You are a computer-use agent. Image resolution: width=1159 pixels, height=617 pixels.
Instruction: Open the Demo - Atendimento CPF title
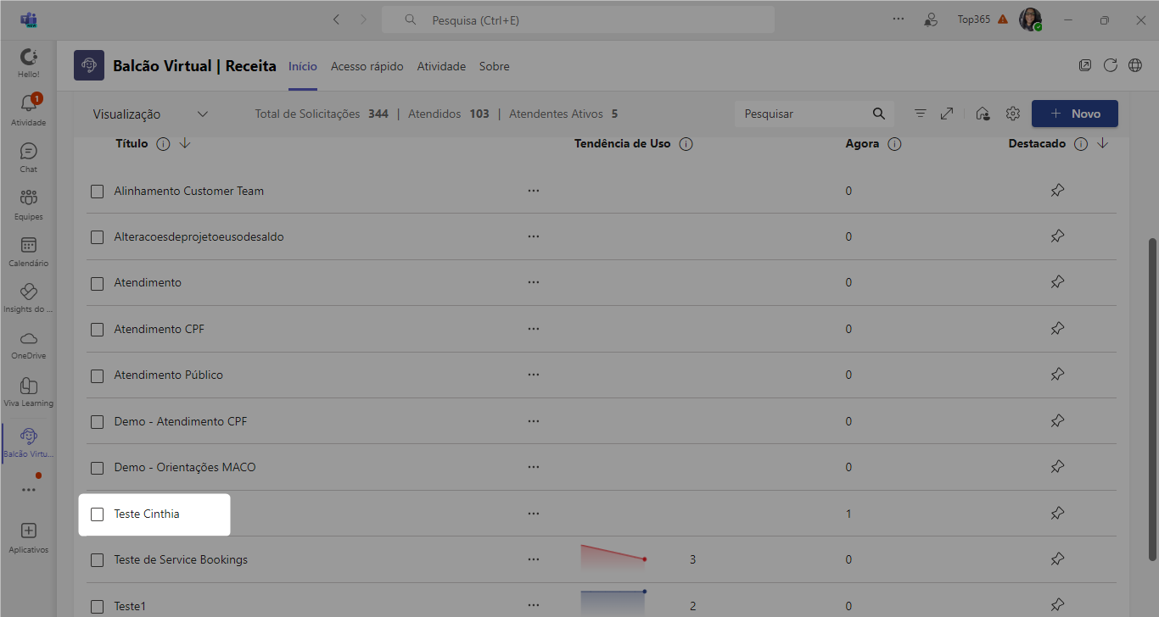tap(181, 421)
